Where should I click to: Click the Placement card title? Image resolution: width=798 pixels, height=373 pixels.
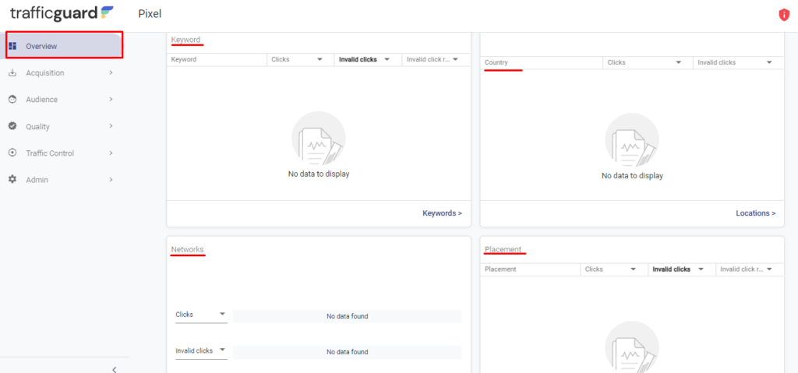pyautogui.click(x=503, y=249)
